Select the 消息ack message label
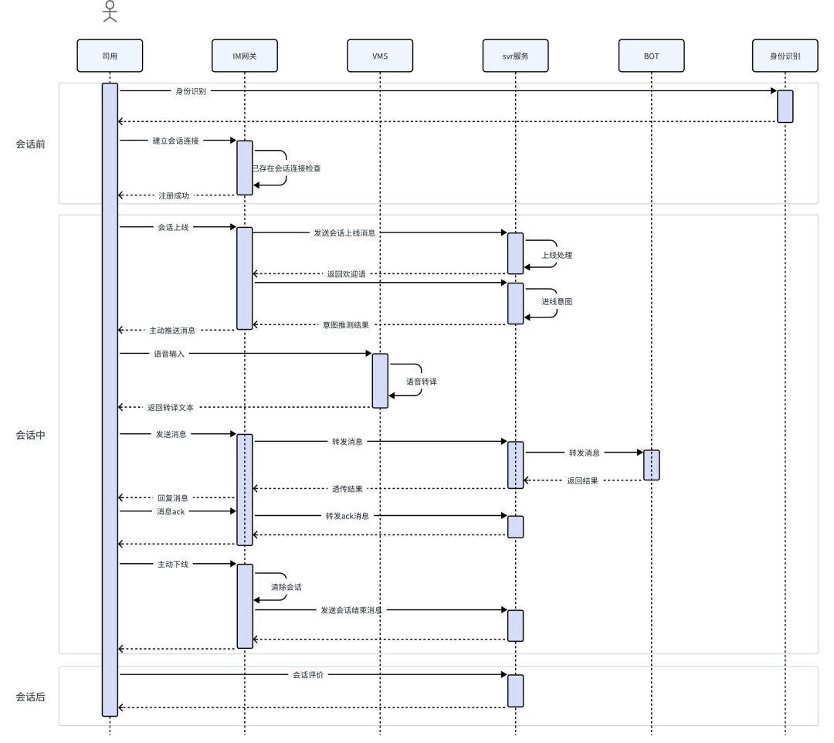This screenshot has width=834, height=743. coord(171,511)
